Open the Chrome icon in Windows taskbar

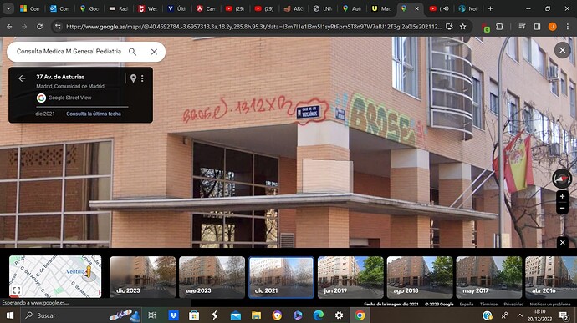pyautogui.click(x=360, y=315)
